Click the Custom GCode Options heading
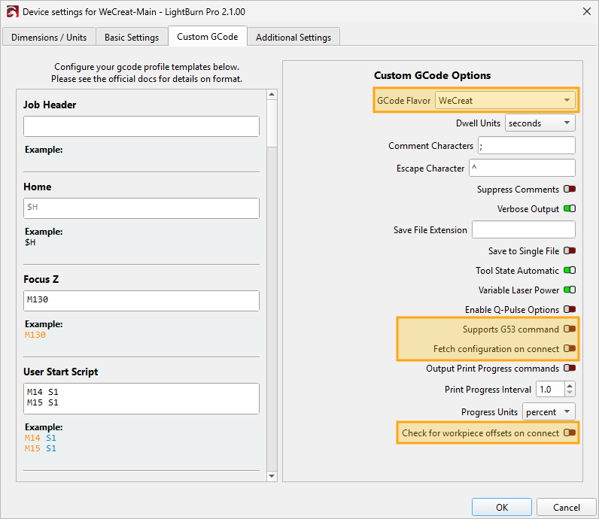The width and height of the screenshot is (599, 519). [432, 75]
